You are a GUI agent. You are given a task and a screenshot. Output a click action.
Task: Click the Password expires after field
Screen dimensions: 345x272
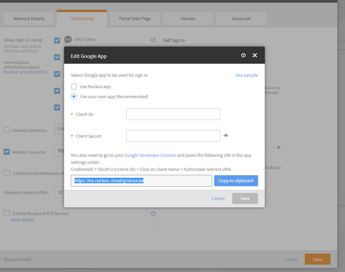(x=59, y=193)
